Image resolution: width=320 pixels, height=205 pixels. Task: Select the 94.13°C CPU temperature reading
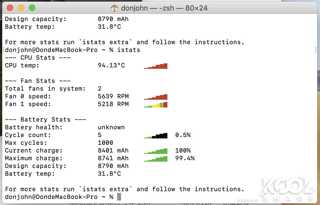point(111,65)
